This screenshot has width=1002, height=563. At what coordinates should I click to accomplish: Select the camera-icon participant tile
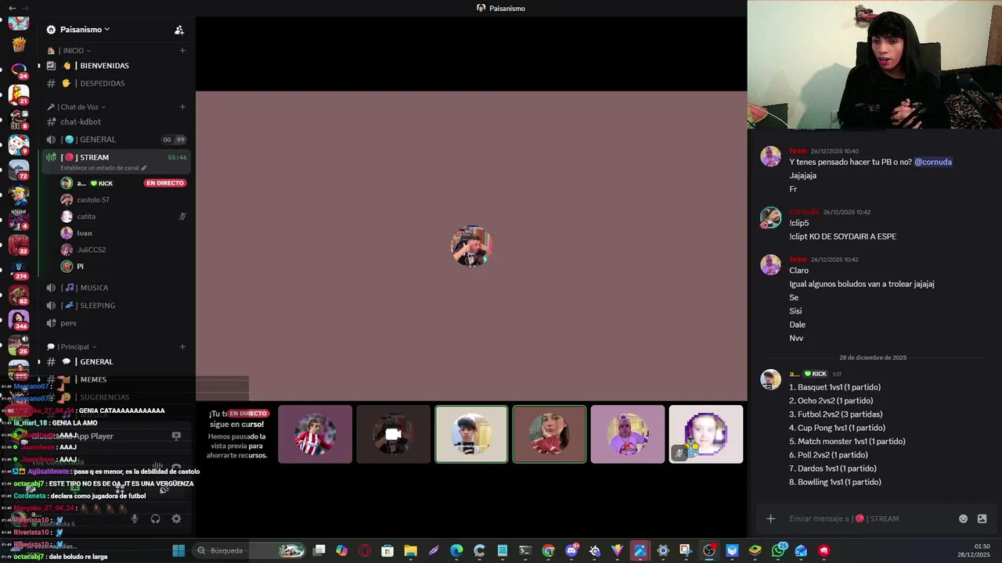pos(393,434)
